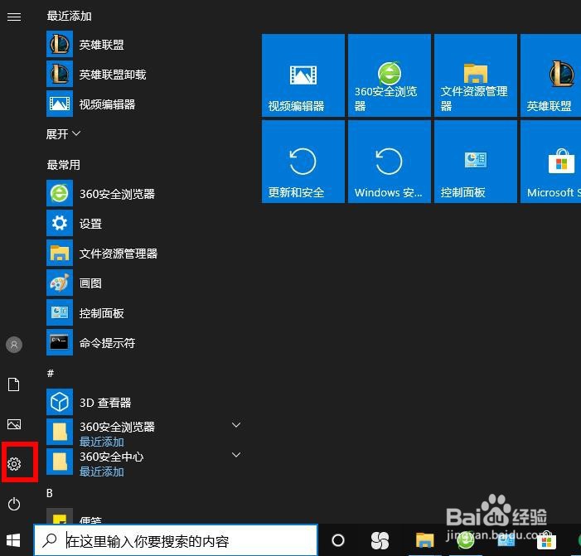This screenshot has width=581, height=556.
Task: Click the Windows Start button
Action: coord(13,541)
